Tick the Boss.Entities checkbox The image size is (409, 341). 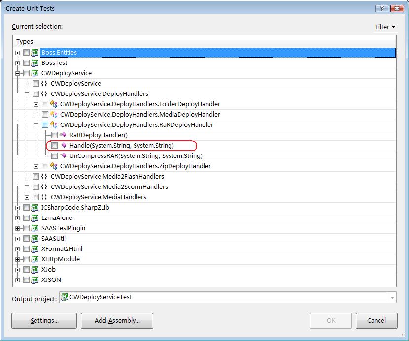pos(26,52)
